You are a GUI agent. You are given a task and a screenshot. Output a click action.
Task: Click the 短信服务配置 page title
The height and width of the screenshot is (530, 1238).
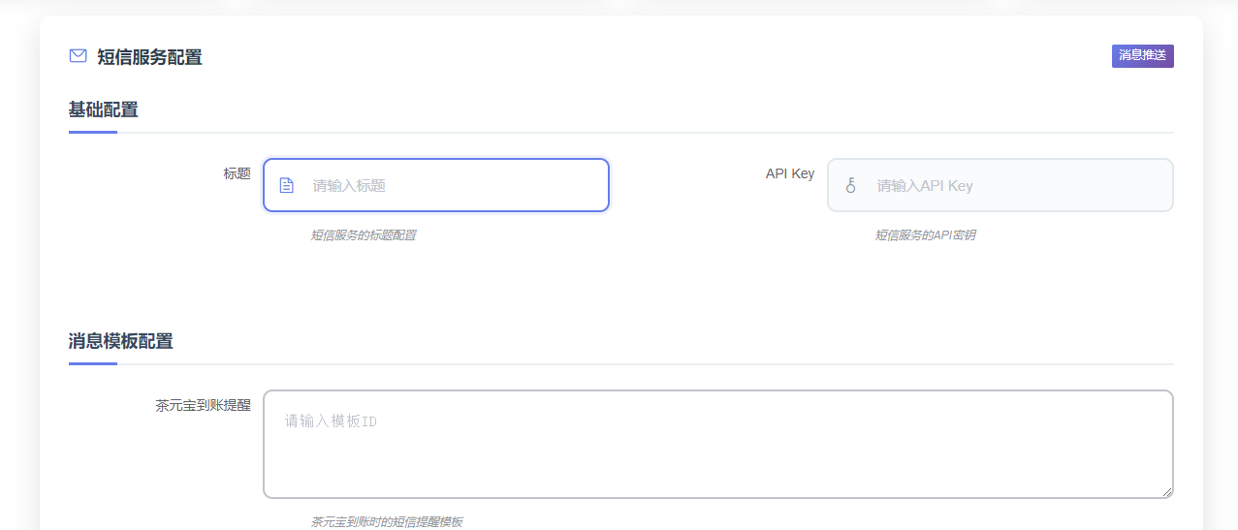click(149, 57)
